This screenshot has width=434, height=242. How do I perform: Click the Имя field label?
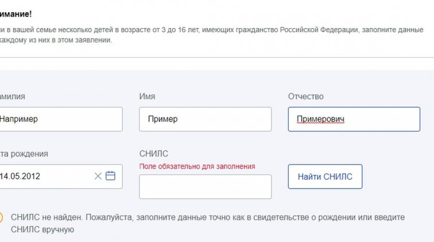(x=147, y=97)
